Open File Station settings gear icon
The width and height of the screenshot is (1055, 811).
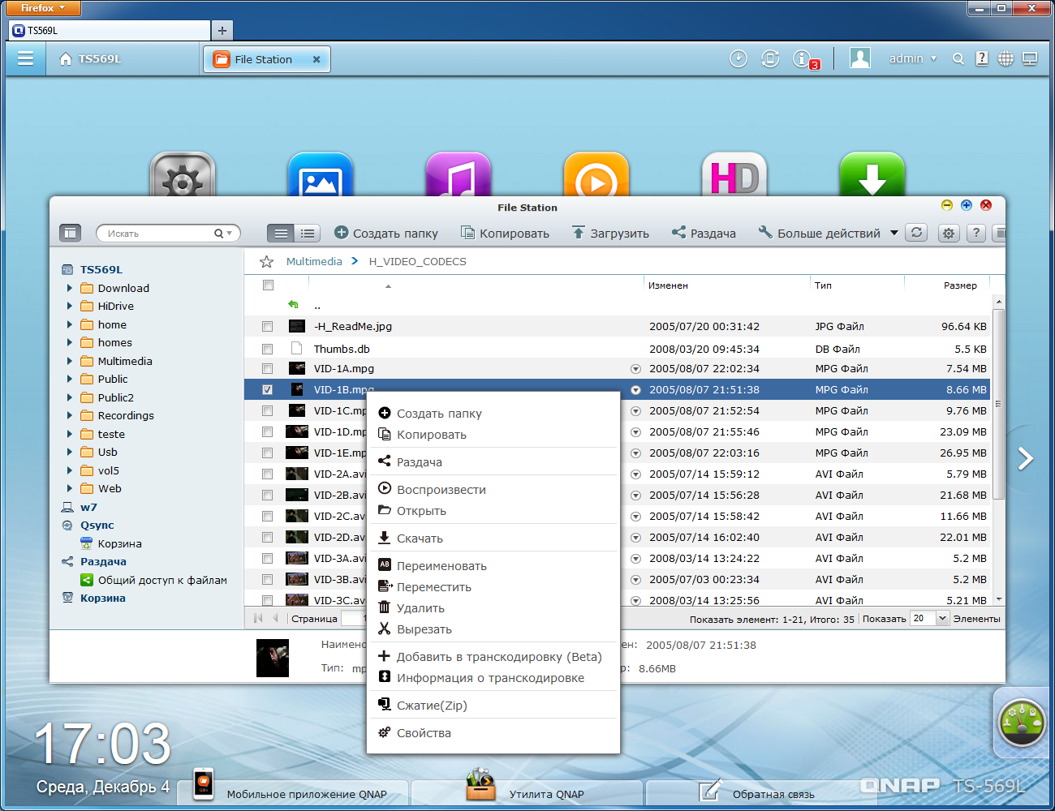(948, 234)
